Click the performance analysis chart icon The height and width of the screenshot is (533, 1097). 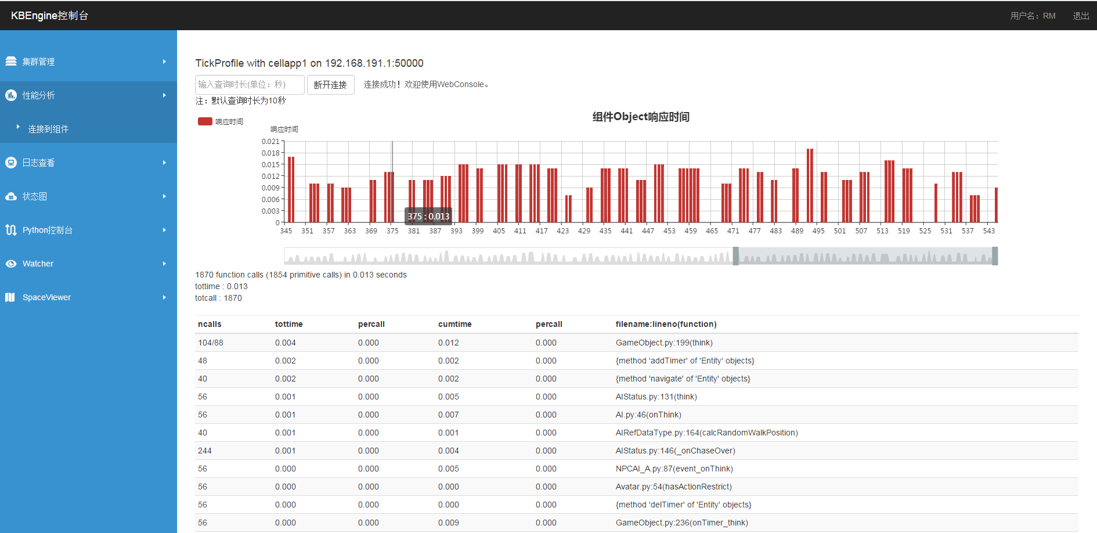coord(11,95)
